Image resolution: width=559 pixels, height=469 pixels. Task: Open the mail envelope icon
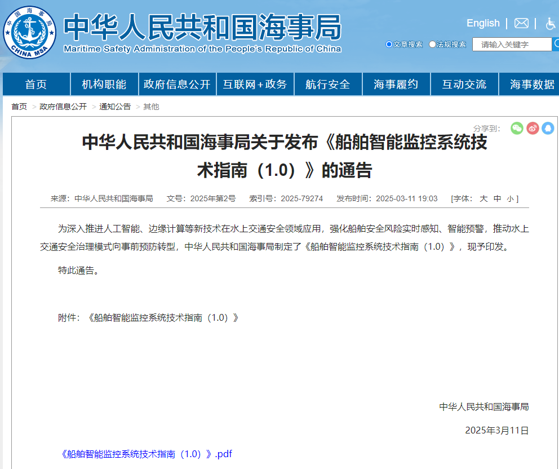coord(521,24)
